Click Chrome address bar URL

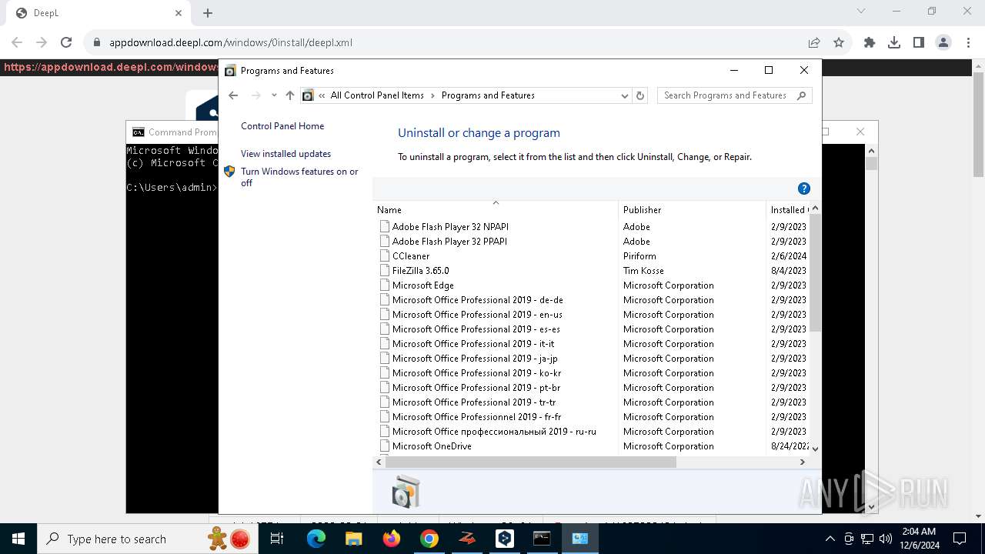(x=231, y=43)
